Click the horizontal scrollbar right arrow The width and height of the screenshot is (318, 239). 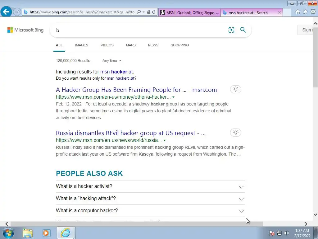click(x=306, y=224)
